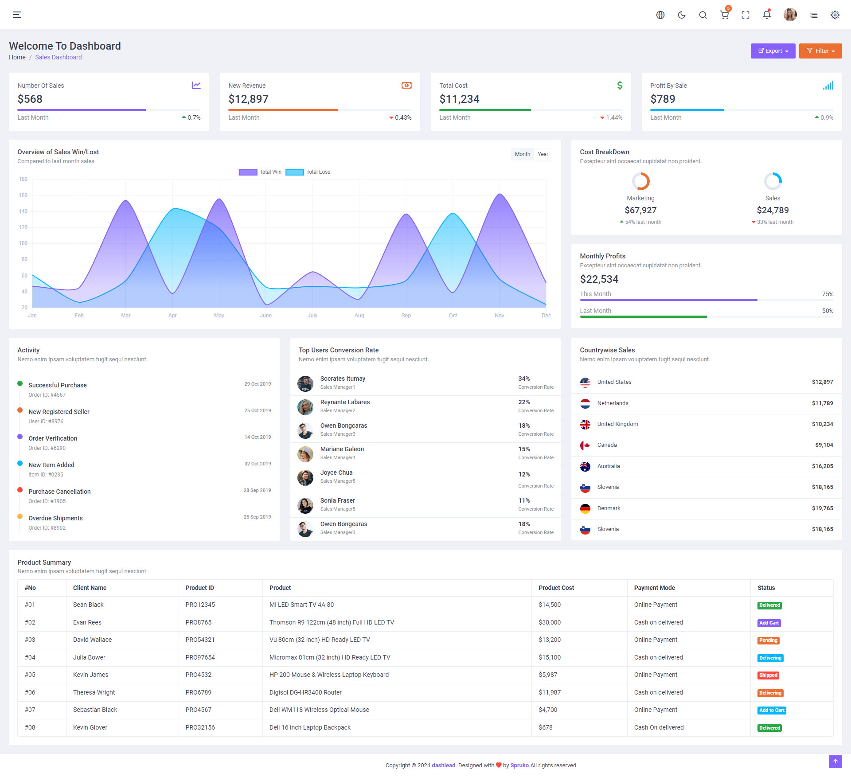Expand the Filter dropdown button
The width and height of the screenshot is (851, 777).
pyautogui.click(x=820, y=51)
